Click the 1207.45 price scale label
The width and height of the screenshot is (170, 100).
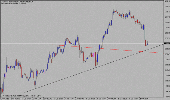[167, 75]
